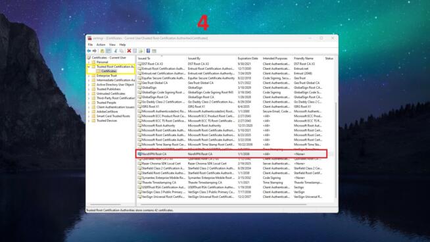
Task: Click the Cut toolbar icon
Action: (x=116, y=51)
